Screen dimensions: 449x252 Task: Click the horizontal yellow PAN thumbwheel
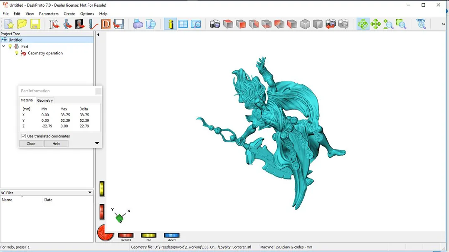(148, 235)
